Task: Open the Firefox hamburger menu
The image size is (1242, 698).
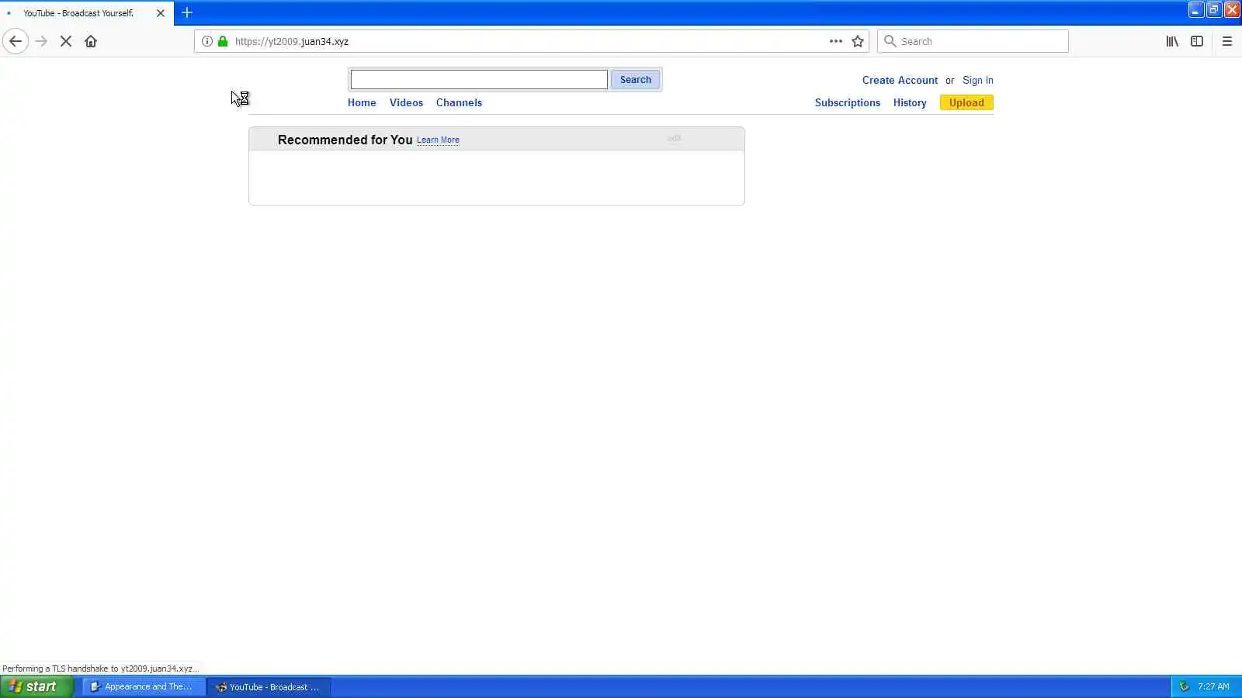Action: tap(1227, 41)
